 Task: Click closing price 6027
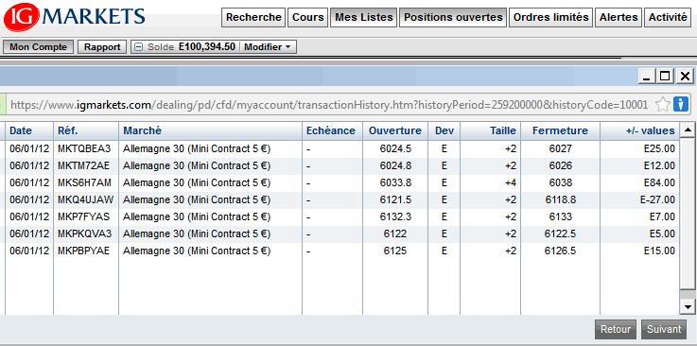pyautogui.click(x=561, y=148)
